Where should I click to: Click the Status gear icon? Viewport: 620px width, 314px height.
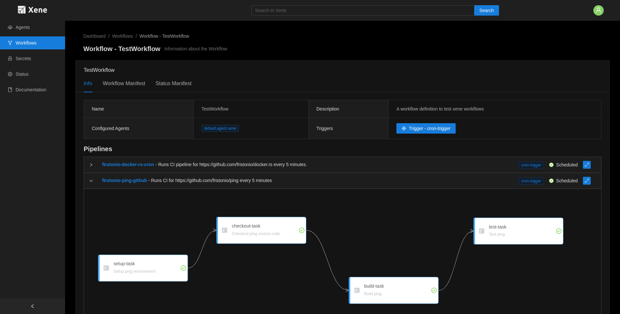(10, 74)
